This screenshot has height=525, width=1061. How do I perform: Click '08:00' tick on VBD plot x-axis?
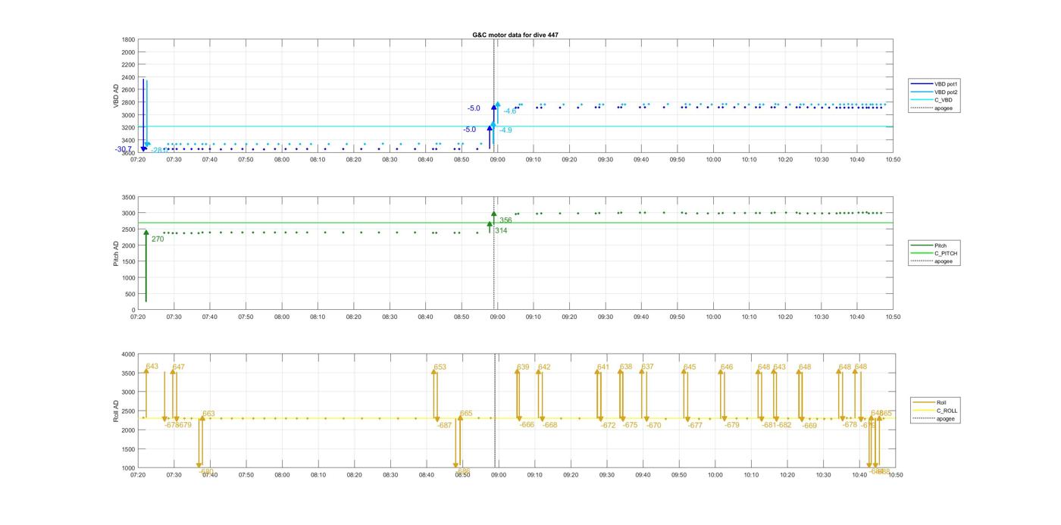pos(282,160)
